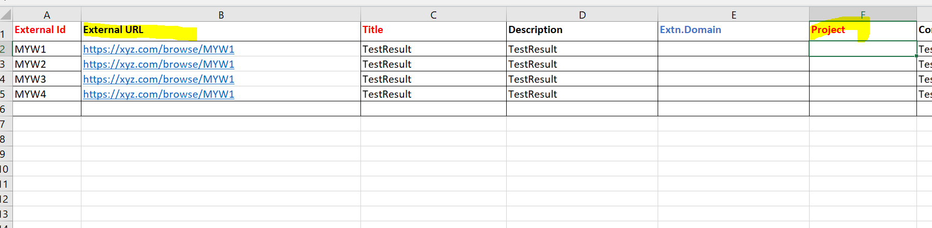Viewport: 932px width, 228px height.
Task: Click the empty Extn.Domain cell in the MYW1 row
Action: coord(733,49)
